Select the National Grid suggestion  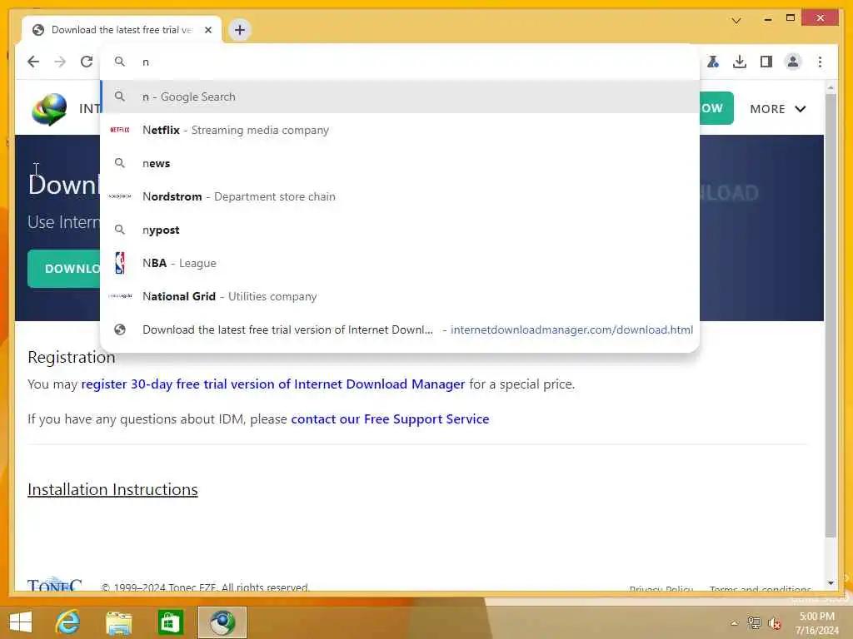tap(400, 296)
